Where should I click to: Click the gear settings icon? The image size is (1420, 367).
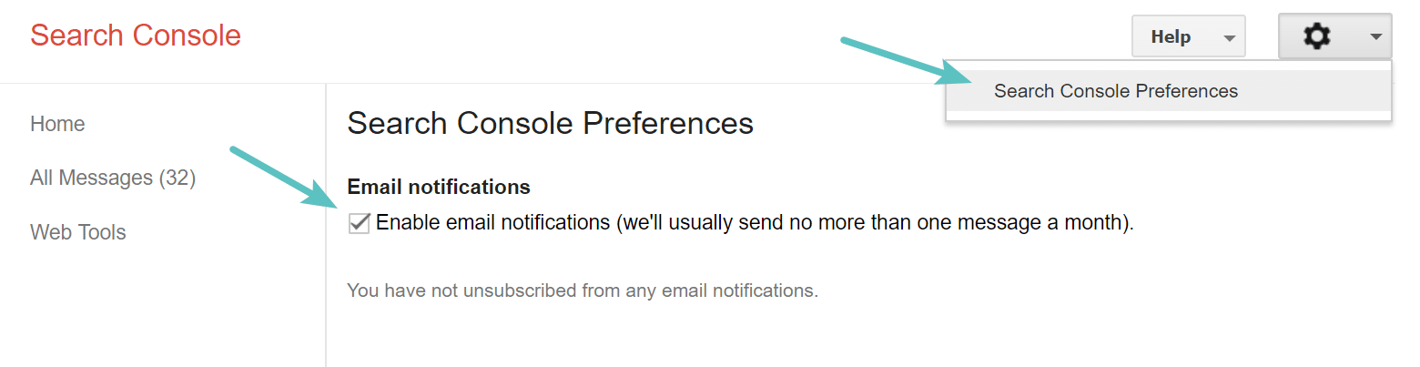[1316, 37]
